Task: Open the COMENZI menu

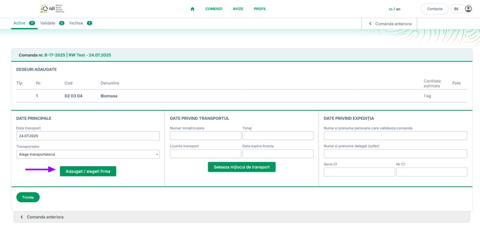Action: (x=214, y=9)
